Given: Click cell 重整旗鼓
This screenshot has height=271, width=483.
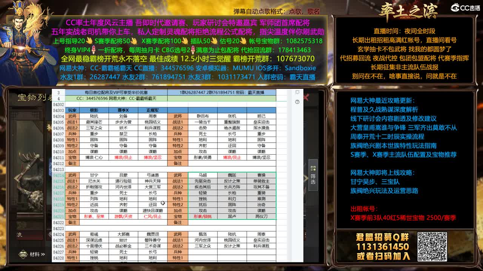Looking at the screenshot, I should click(x=232, y=122).
